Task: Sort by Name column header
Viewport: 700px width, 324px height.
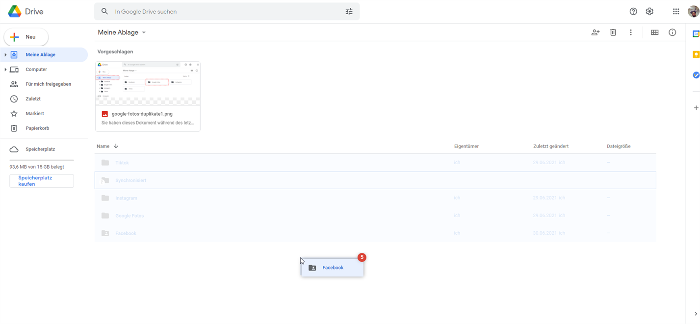Action: click(x=103, y=146)
